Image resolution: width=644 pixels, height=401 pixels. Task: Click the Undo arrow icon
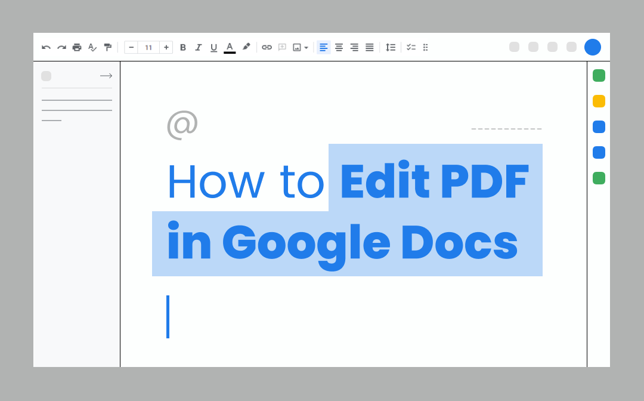click(x=46, y=48)
